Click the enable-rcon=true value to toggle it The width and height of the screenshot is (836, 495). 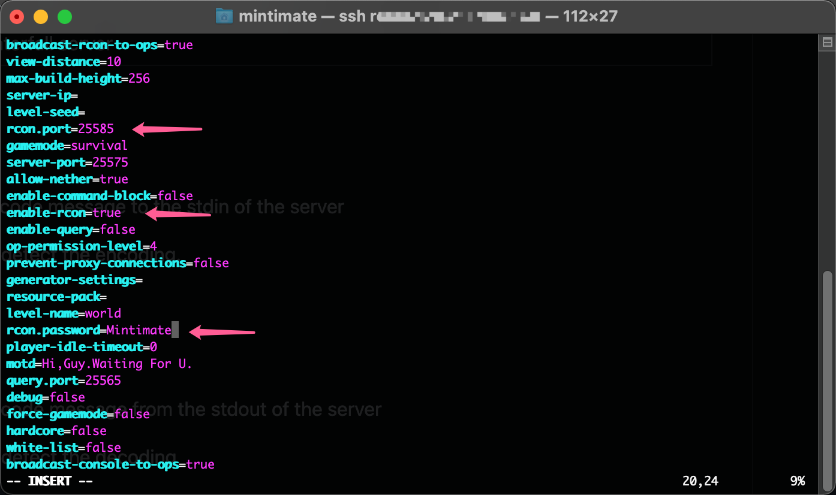(107, 212)
